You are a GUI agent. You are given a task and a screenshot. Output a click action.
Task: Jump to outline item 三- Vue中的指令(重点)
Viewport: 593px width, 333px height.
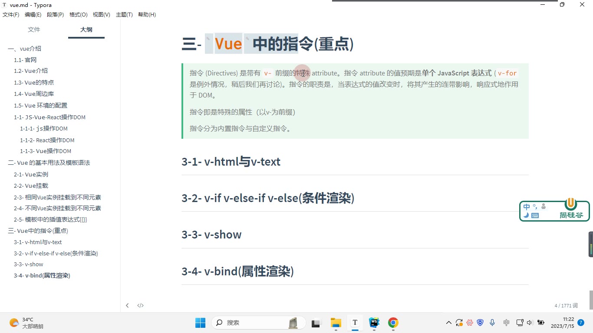(38, 231)
